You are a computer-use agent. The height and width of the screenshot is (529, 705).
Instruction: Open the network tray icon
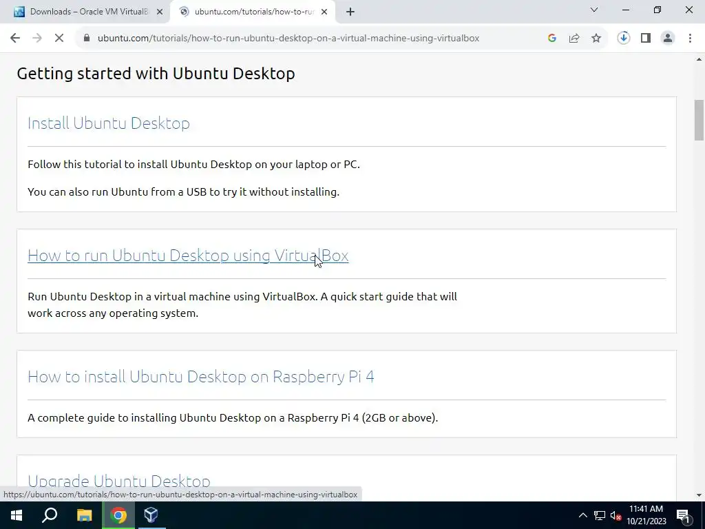pyautogui.click(x=600, y=515)
